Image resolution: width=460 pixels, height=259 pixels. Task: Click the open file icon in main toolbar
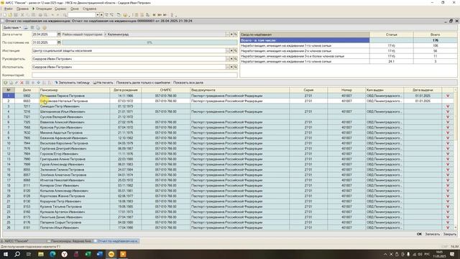pyautogui.click(x=10, y=14)
